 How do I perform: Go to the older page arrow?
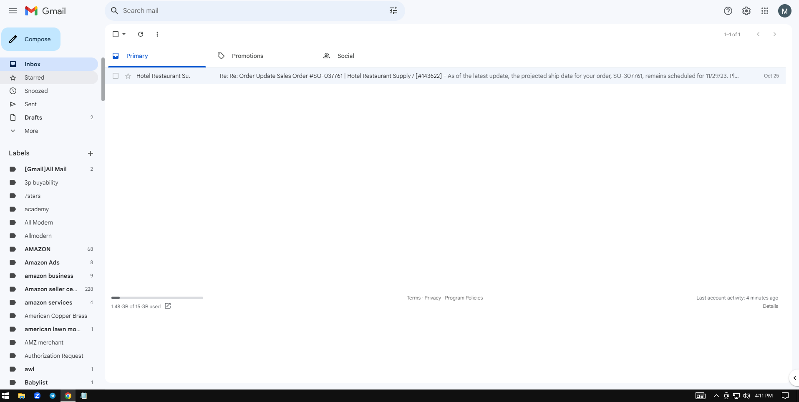click(x=775, y=34)
